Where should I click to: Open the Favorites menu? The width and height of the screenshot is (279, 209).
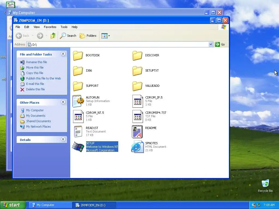[50, 27]
